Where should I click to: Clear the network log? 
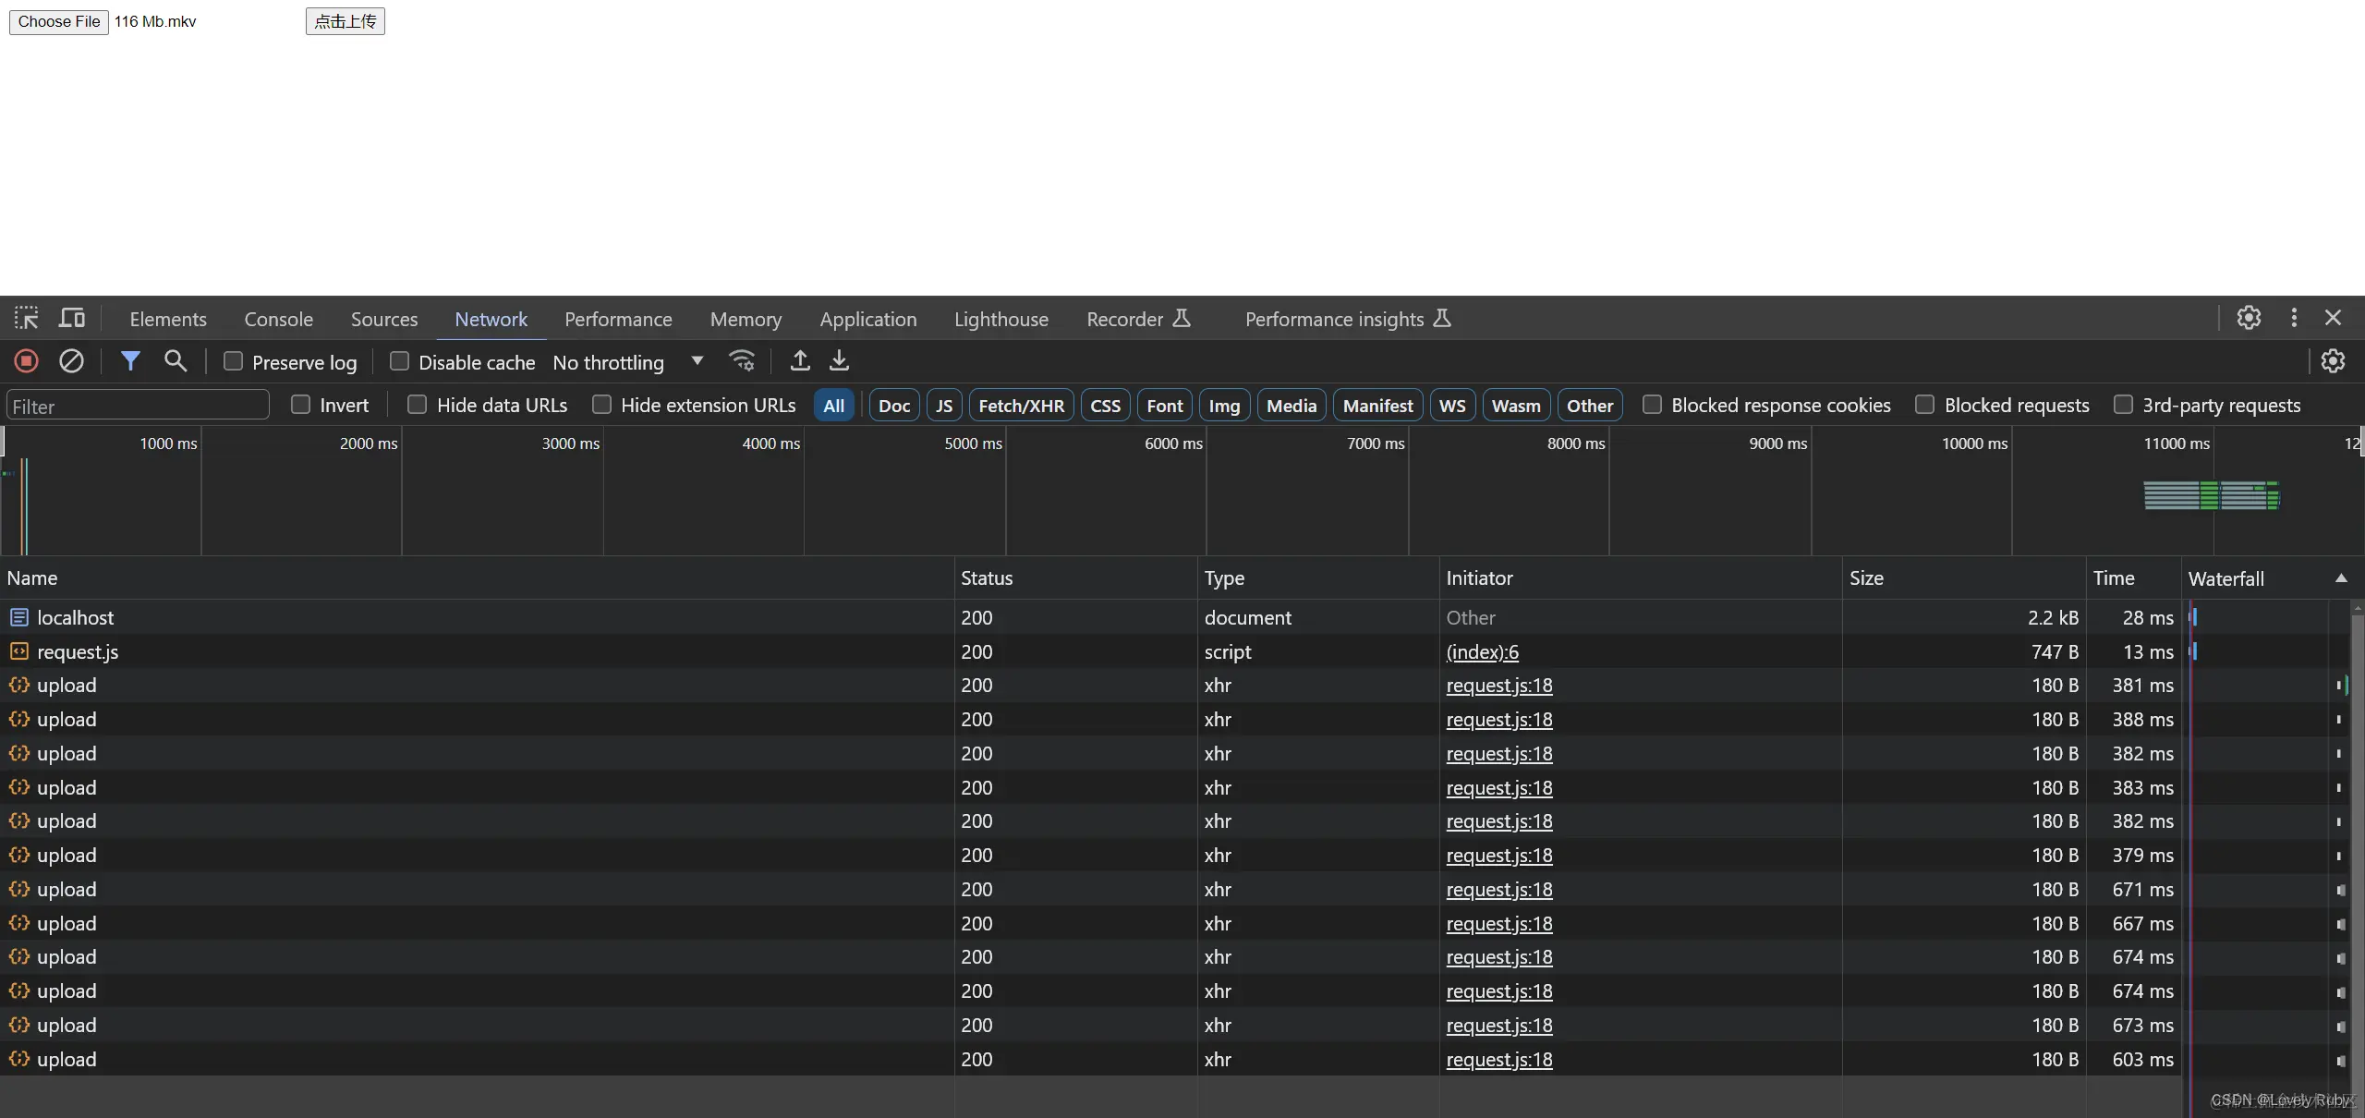(x=71, y=361)
